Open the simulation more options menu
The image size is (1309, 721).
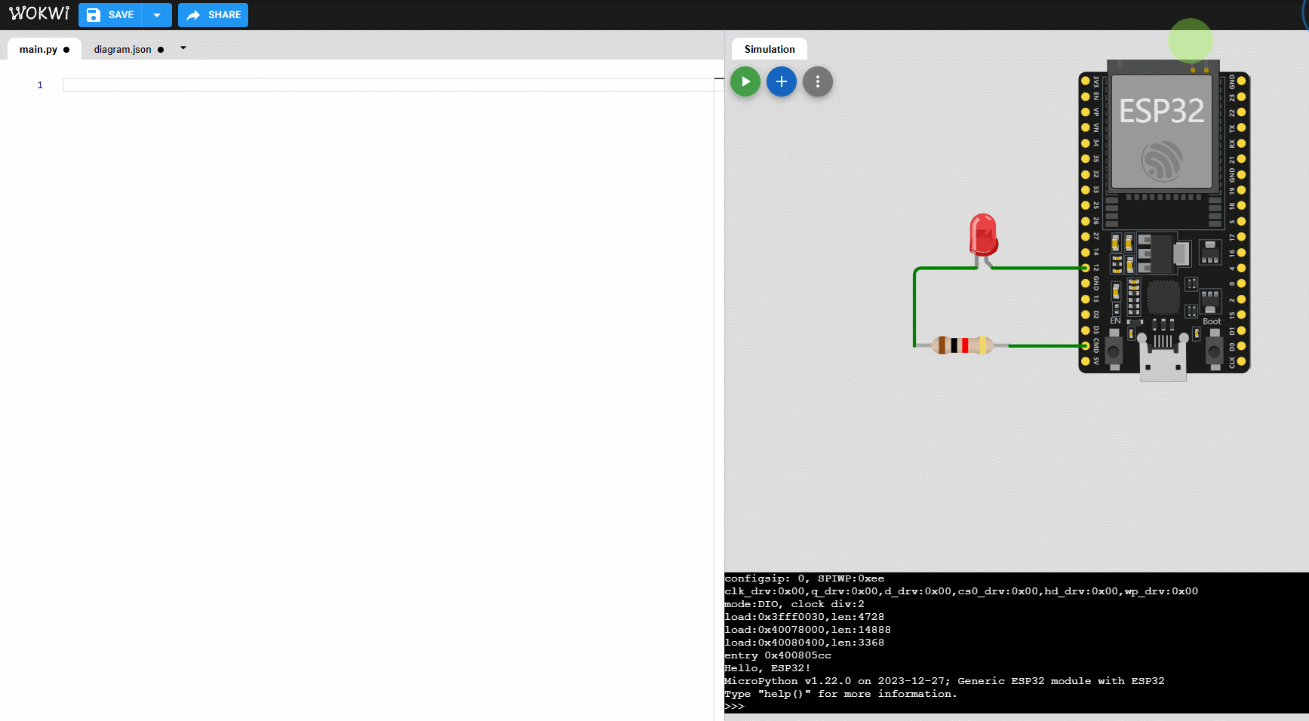(x=818, y=81)
